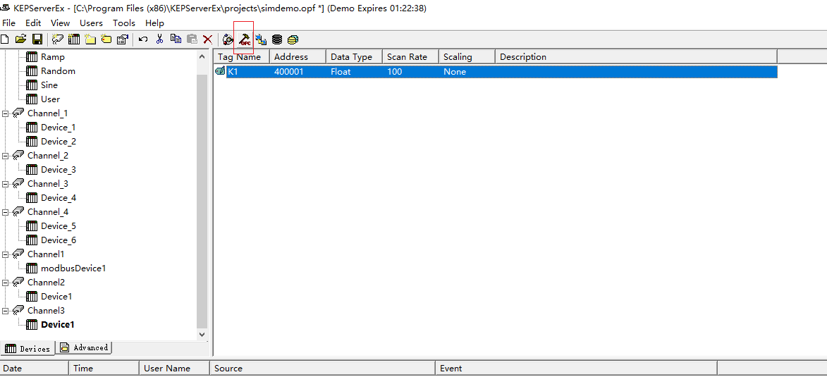Copy the selection with the toolbar icon
This screenshot has height=377, width=827.
(x=176, y=39)
